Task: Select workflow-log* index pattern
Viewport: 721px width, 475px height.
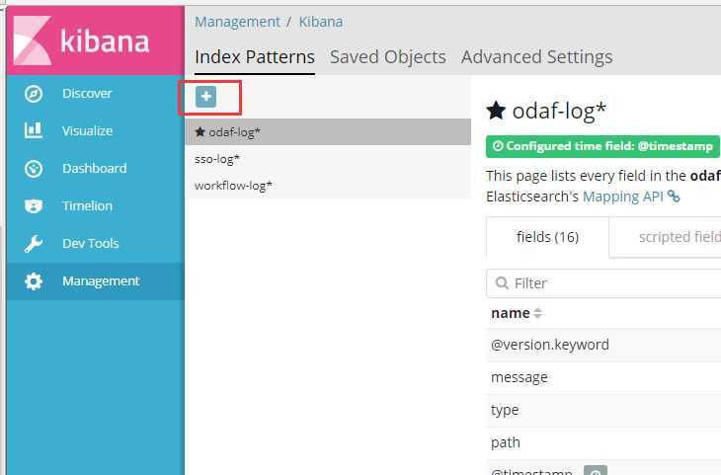Action: pos(328,186)
